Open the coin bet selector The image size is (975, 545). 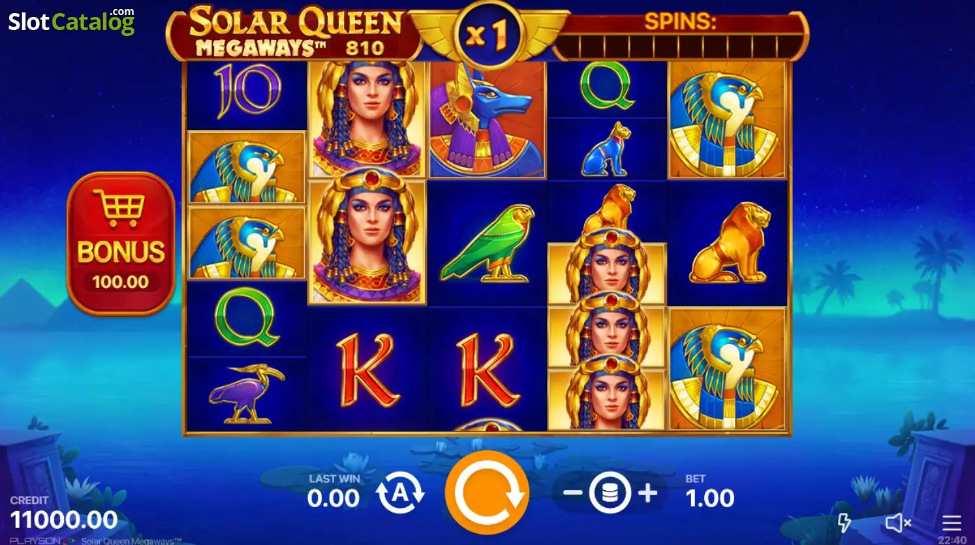(x=610, y=493)
